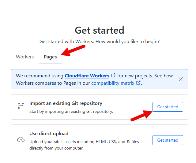
Task: Click the How would you like to begin subtitle
Action: 100,42
